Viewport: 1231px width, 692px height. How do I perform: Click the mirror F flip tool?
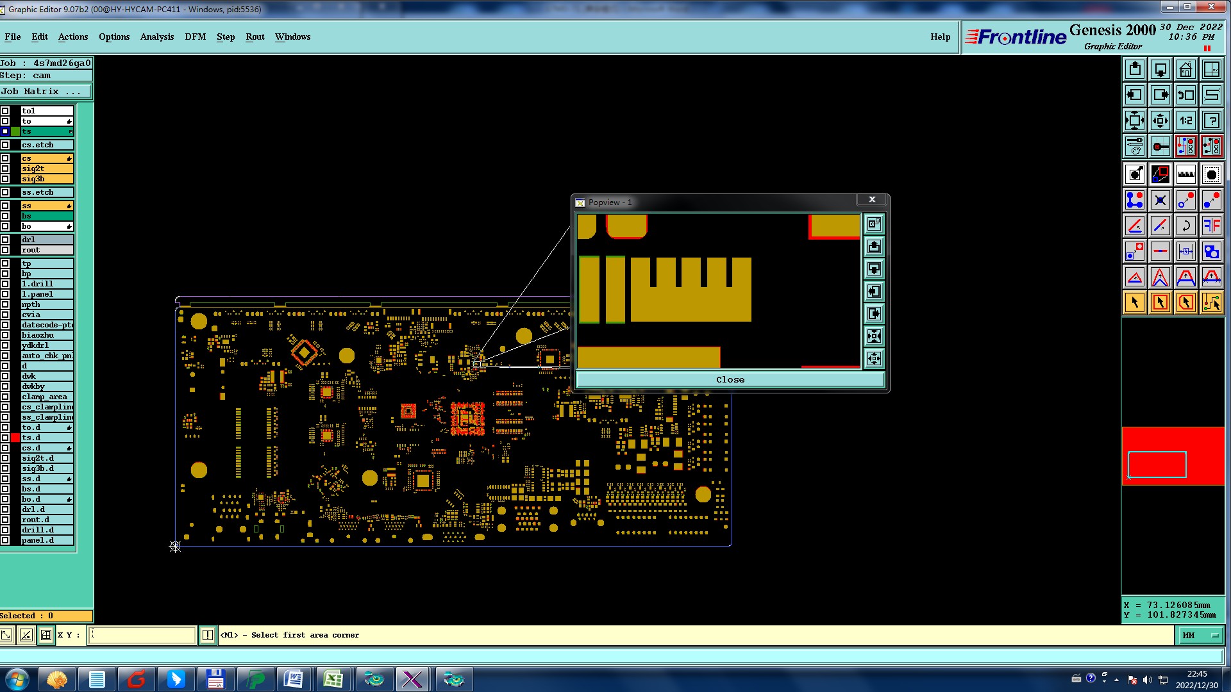[1211, 226]
